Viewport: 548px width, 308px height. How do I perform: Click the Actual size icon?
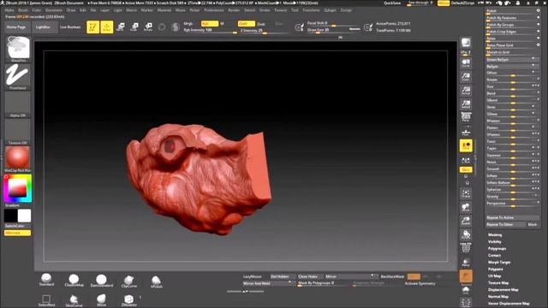(x=466, y=91)
